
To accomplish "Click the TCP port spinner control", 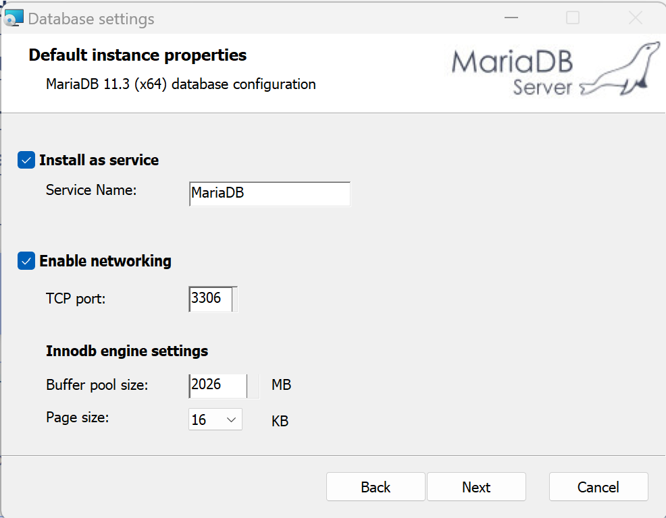I will click(235, 299).
